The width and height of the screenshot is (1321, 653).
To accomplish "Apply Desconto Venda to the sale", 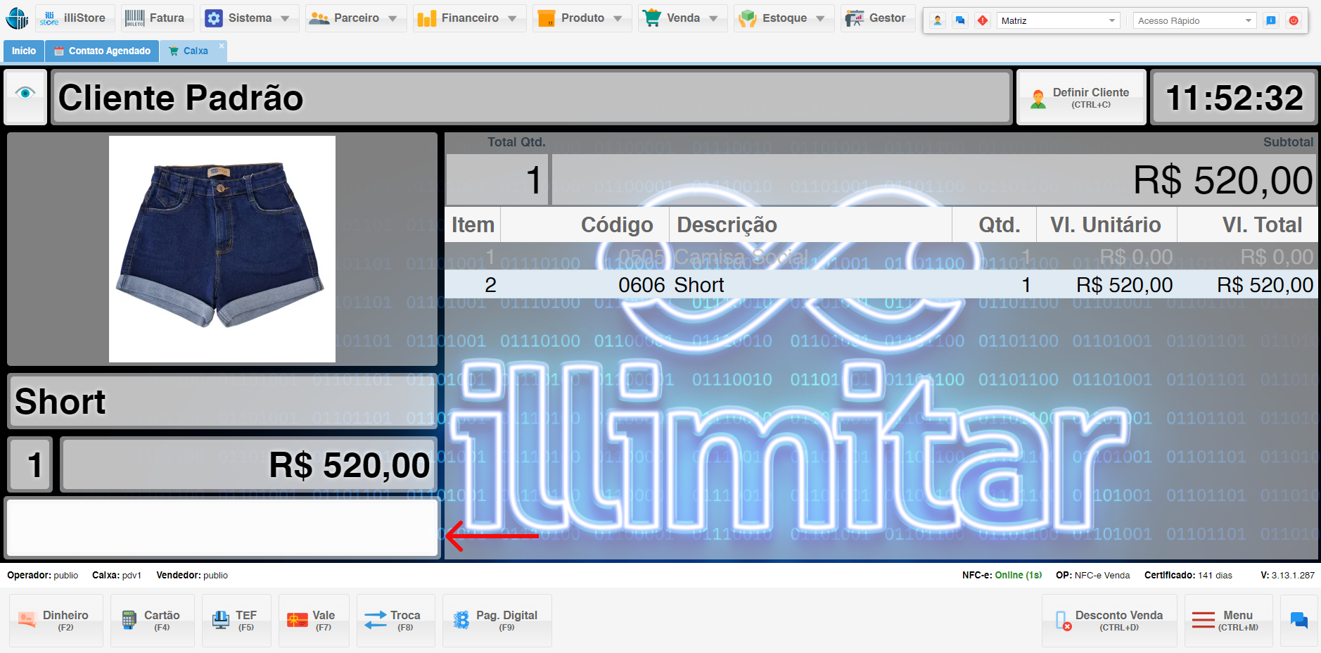I will click(x=1109, y=620).
